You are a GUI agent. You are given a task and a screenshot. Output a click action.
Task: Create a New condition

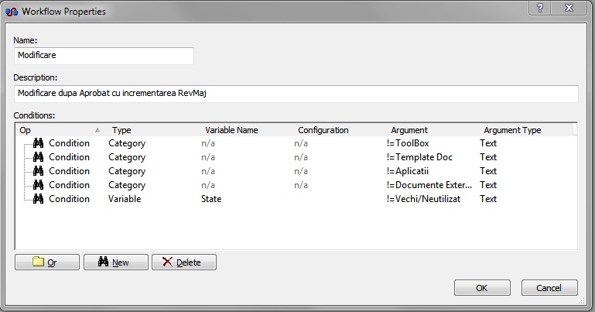pyautogui.click(x=116, y=262)
